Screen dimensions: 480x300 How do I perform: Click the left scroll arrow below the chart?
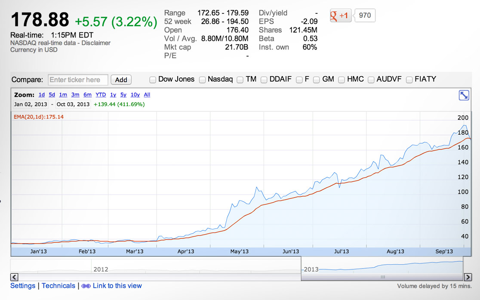click(x=14, y=277)
